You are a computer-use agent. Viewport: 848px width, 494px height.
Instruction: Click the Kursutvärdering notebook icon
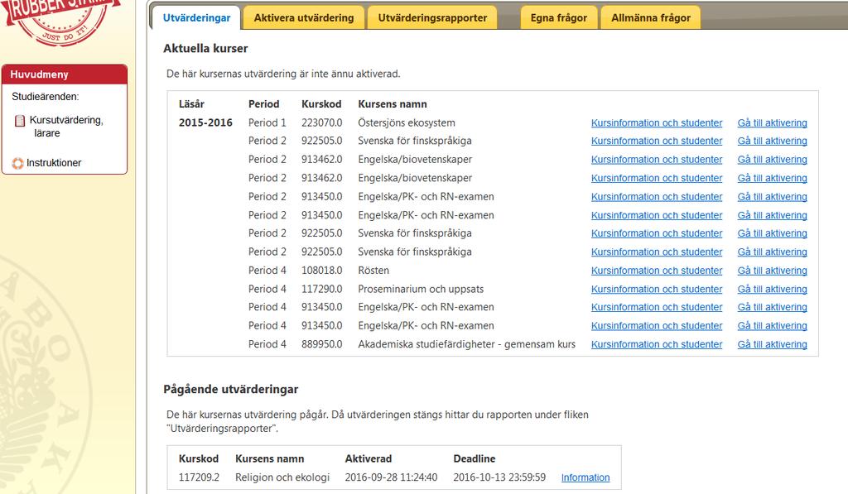(20, 121)
